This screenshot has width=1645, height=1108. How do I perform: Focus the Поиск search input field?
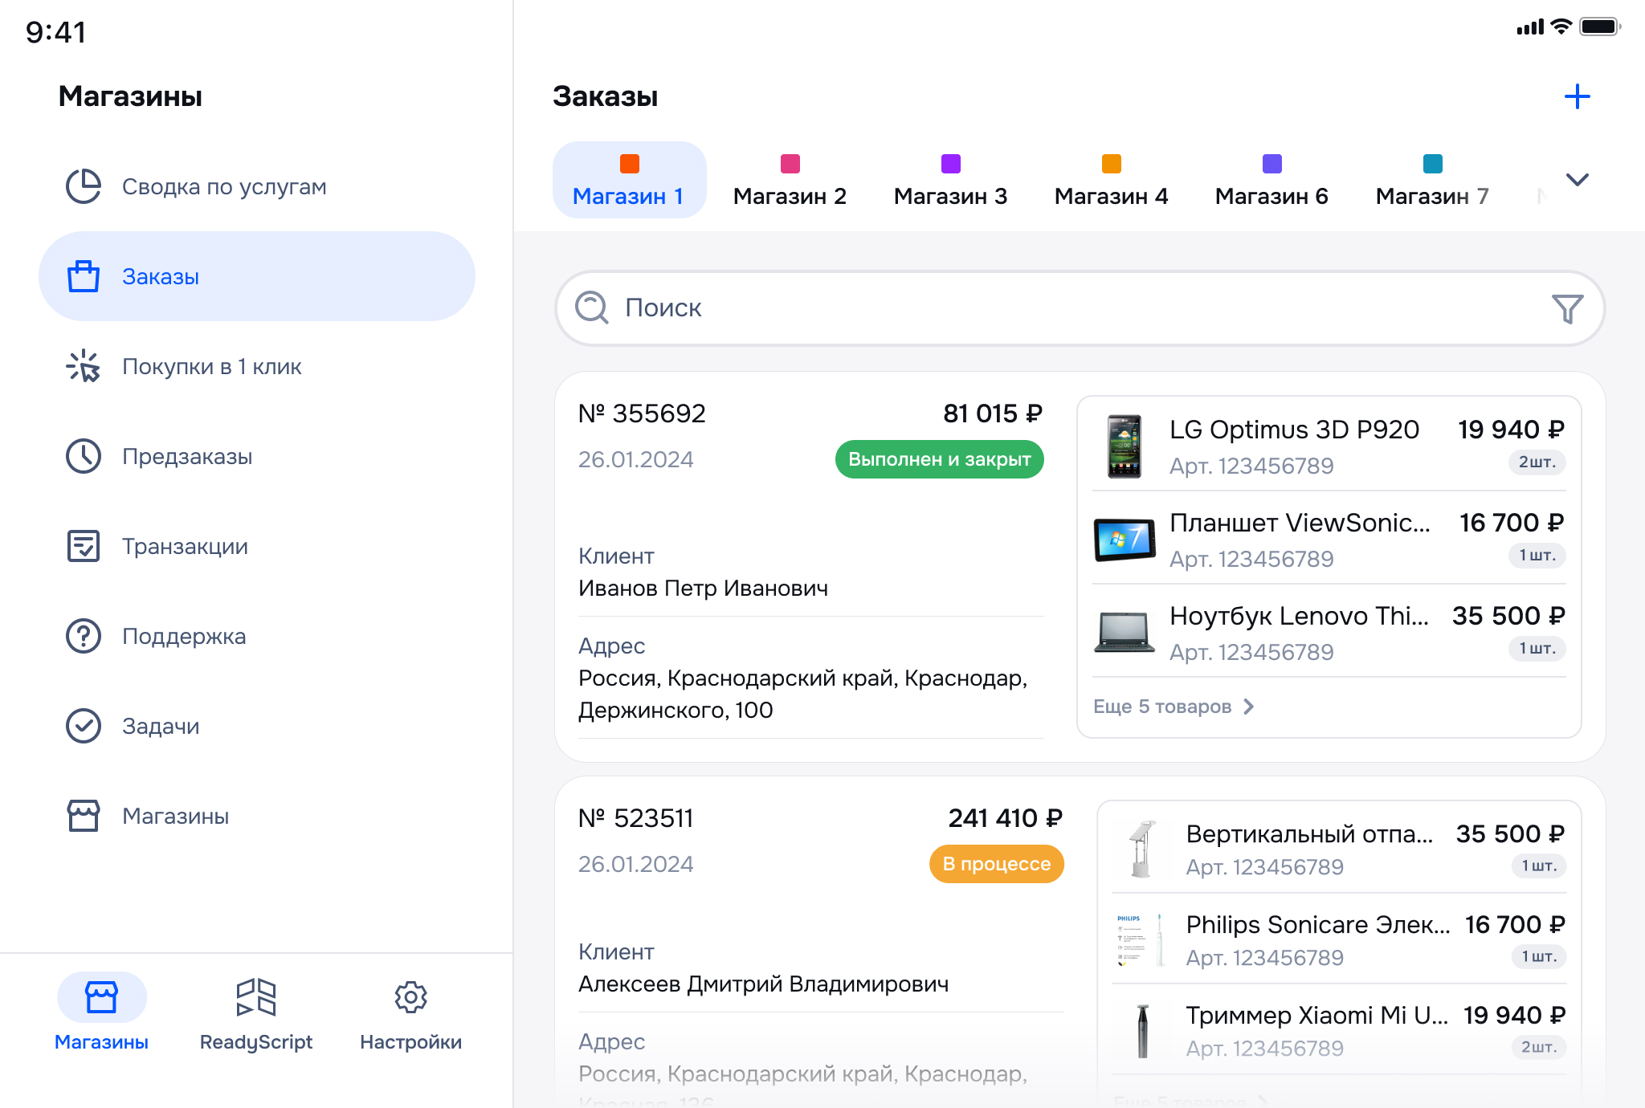click(x=1080, y=308)
